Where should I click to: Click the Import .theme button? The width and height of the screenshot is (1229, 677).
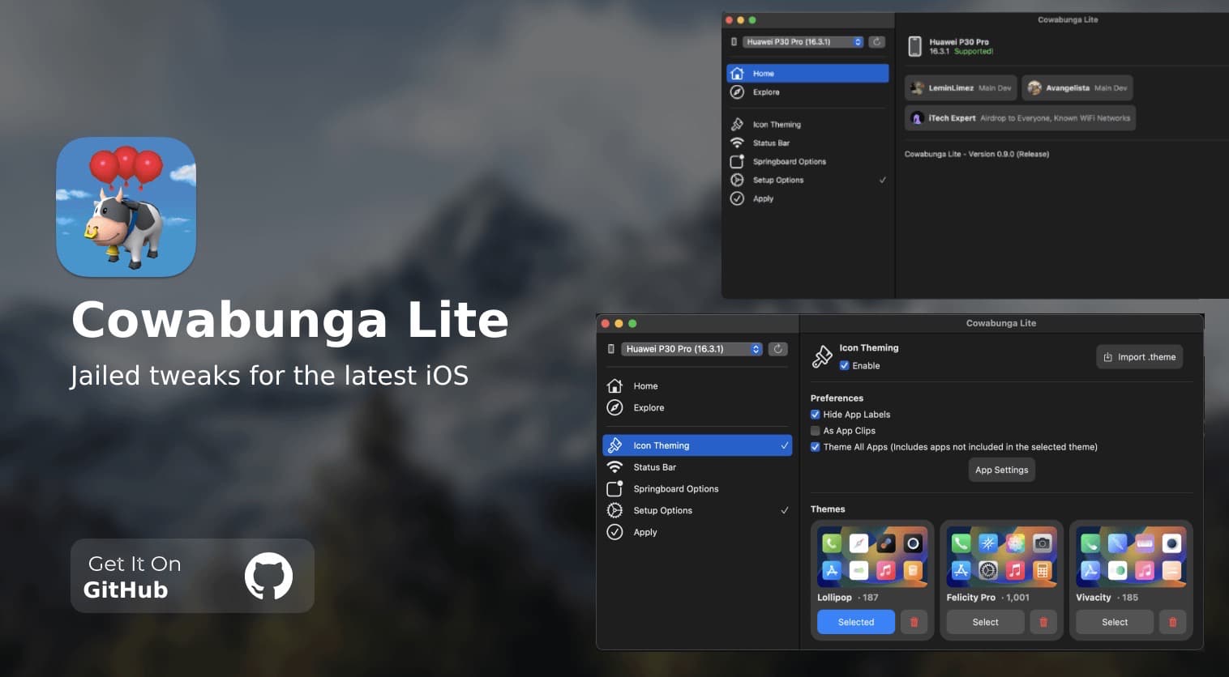(1140, 357)
